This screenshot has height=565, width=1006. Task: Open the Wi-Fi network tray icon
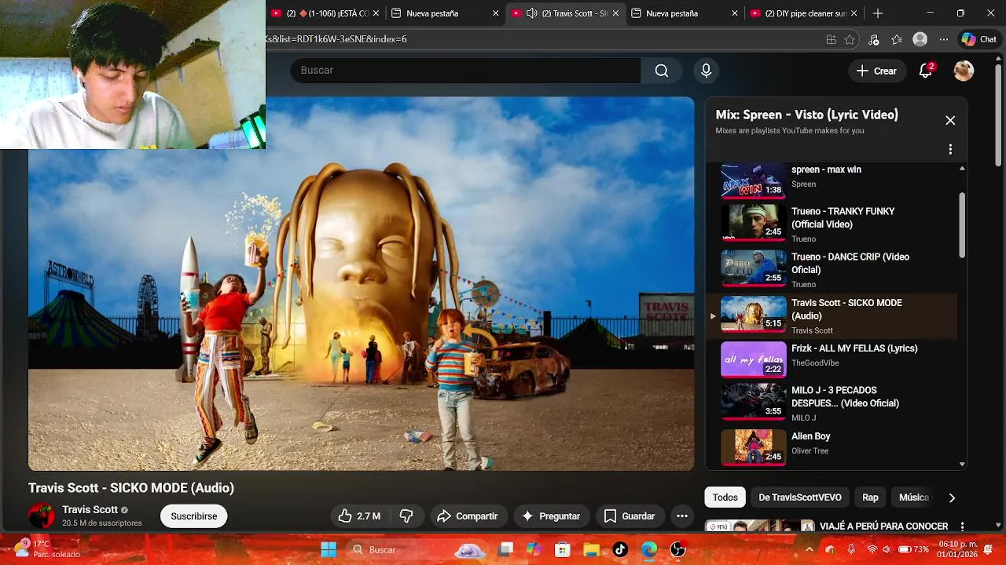pos(872,549)
